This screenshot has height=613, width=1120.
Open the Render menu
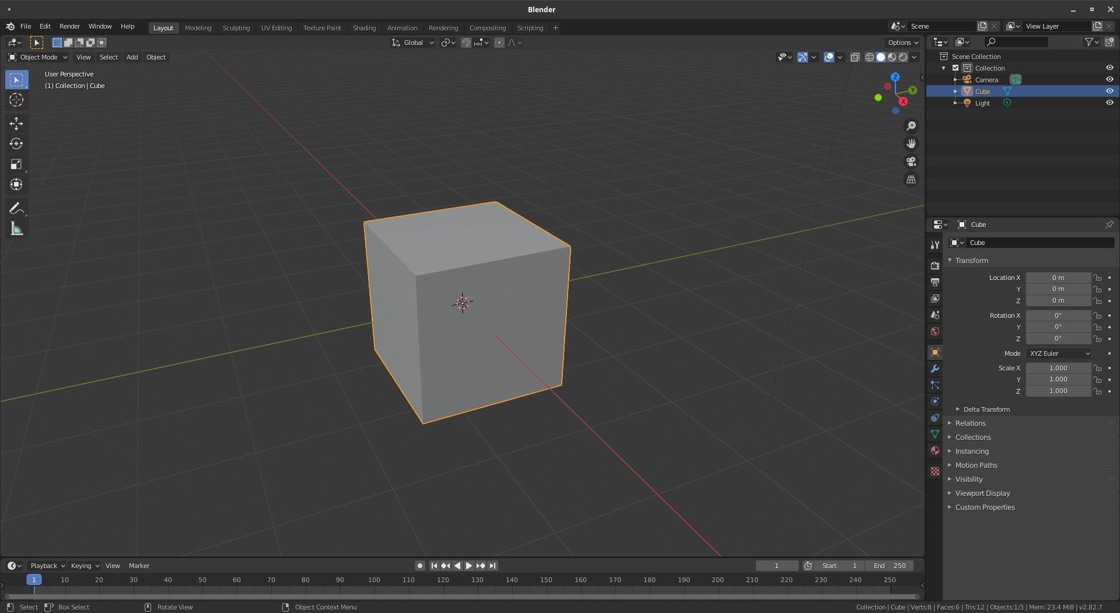[x=69, y=26]
